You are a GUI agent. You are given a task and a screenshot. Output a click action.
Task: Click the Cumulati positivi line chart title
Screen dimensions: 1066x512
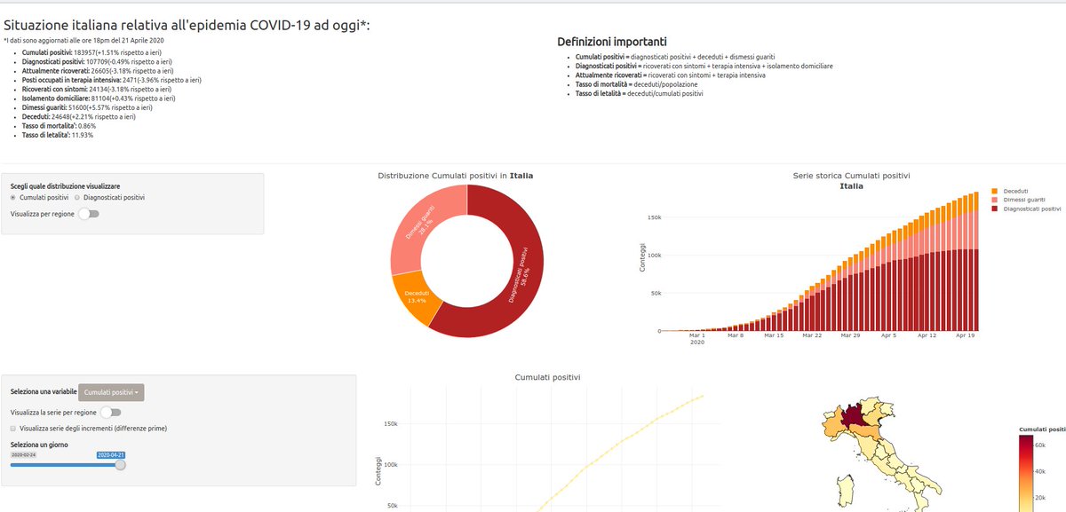pyautogui.click(x=548, y=377)
